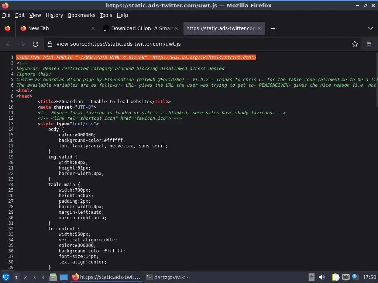Click the 'margin-right:auto;' line
Viewport: 378px width, 283px height.
(83, 218)
